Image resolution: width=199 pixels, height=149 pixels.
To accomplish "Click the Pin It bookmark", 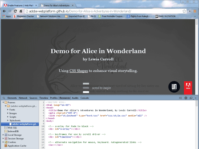I will click(x=92, y=16).
